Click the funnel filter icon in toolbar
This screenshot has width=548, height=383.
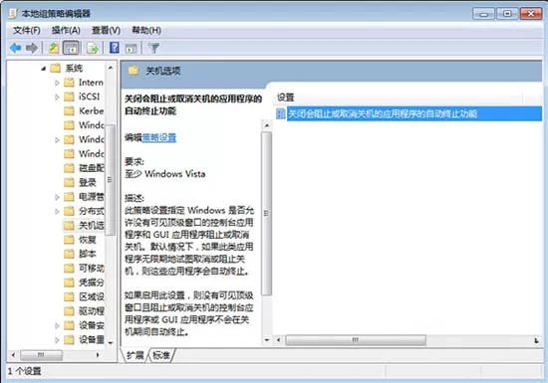[x=153, y=48]
